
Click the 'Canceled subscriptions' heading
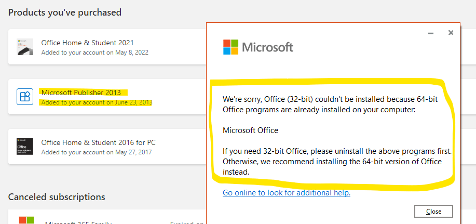[57, 197]
